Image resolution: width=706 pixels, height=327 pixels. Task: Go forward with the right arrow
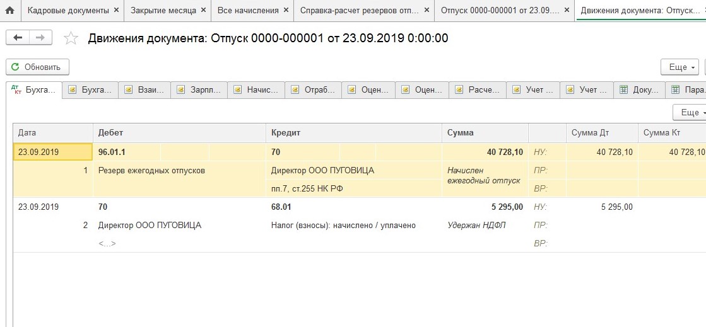coord(40,38)
